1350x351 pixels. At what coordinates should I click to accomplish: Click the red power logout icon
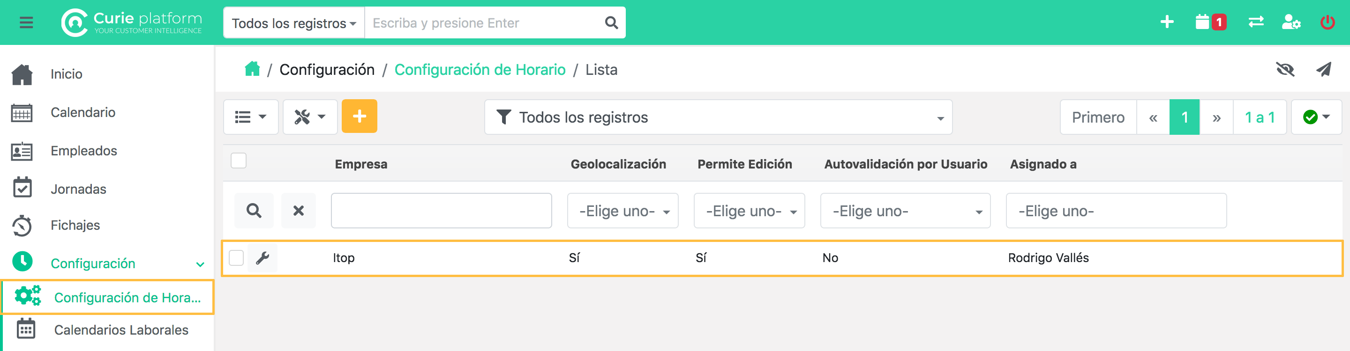coord(1327,22)
